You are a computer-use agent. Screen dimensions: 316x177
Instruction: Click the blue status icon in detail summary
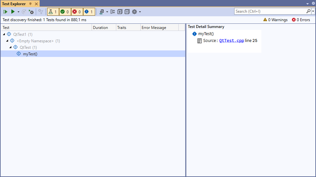[x=195, y=34]
